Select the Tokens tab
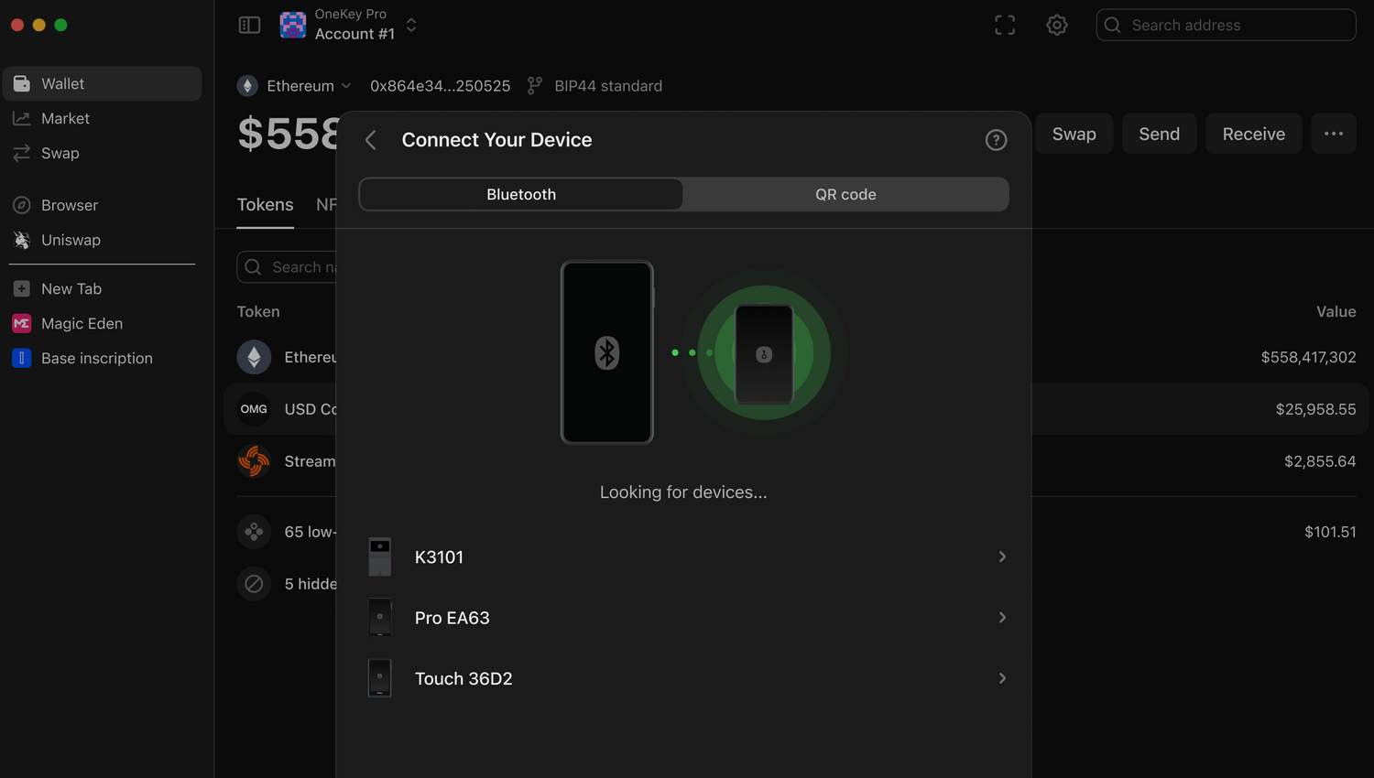The image size is (1374, 778). coord(266,205)
